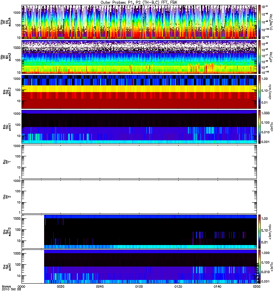Select the thb fbk scm1 filter bank panel
This screenshot has width=278, height=297.
pos(139,127)
